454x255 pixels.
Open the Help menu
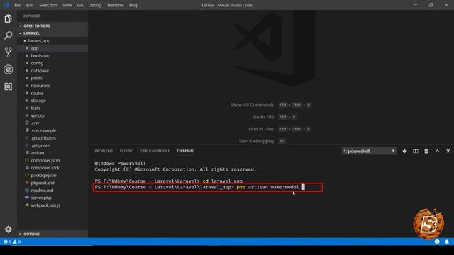coord(133,5)
